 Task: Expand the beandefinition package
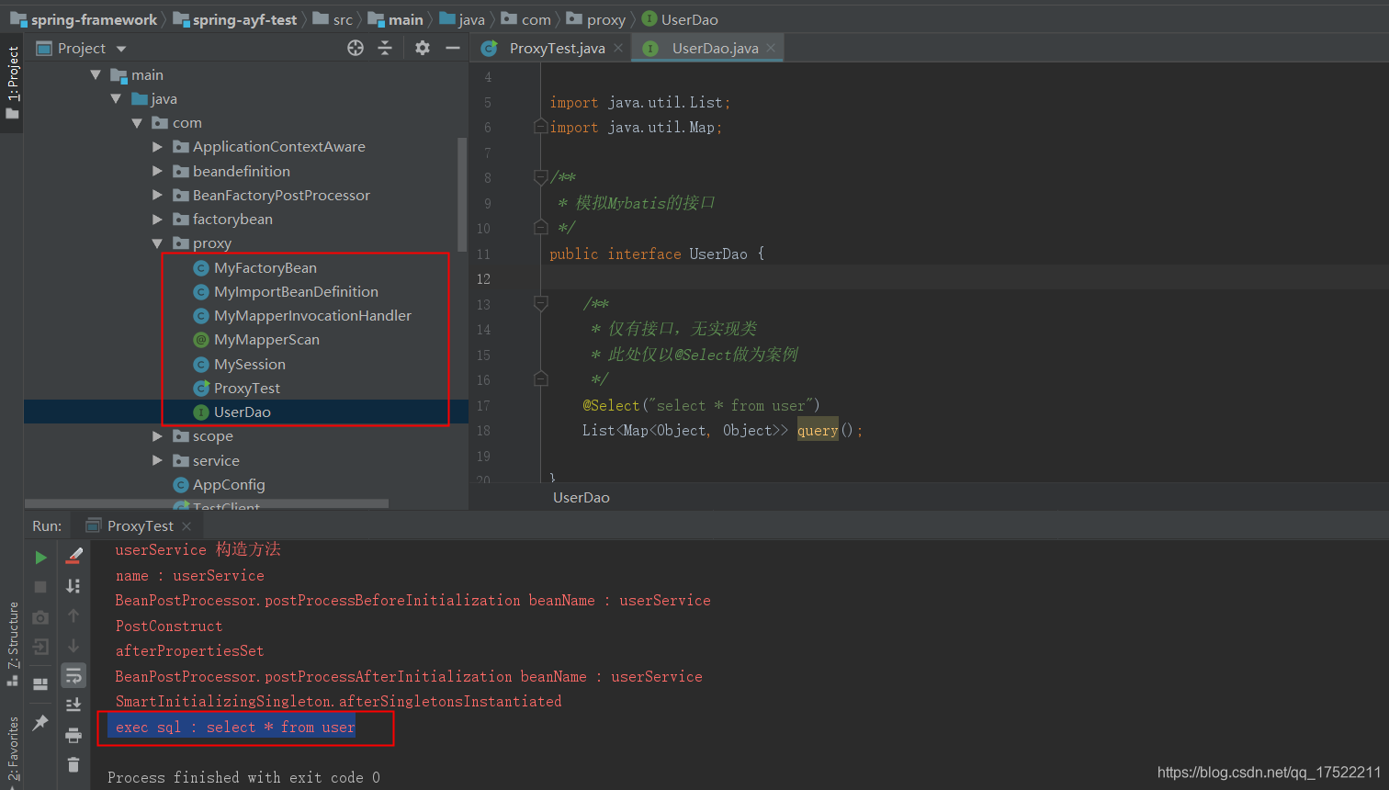(x=157, y=171)
